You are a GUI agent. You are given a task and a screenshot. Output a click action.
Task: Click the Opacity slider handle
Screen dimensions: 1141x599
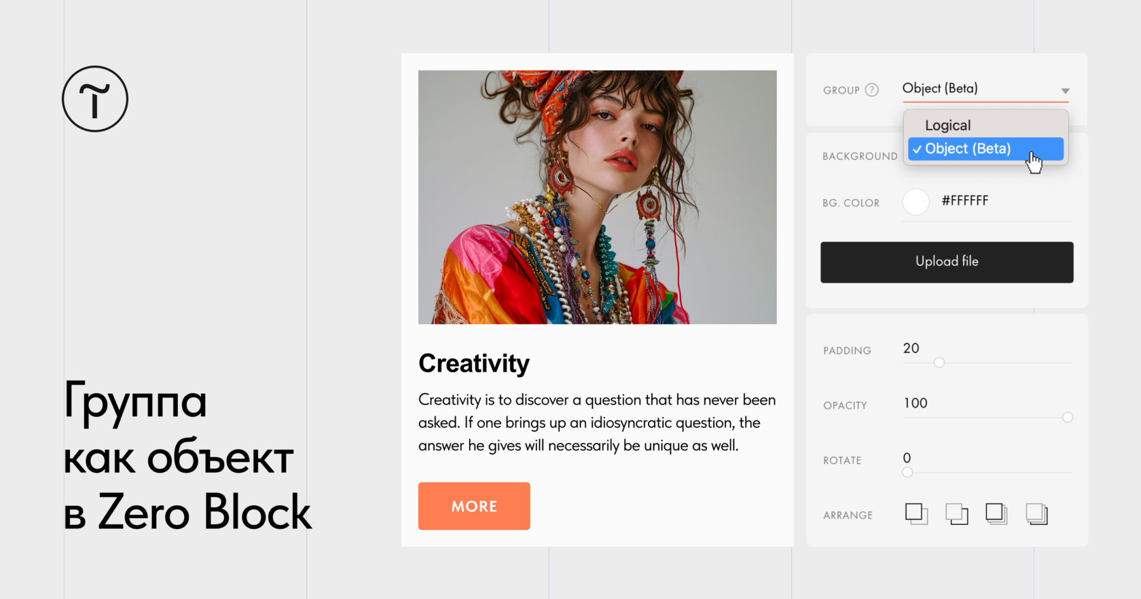1068,418
